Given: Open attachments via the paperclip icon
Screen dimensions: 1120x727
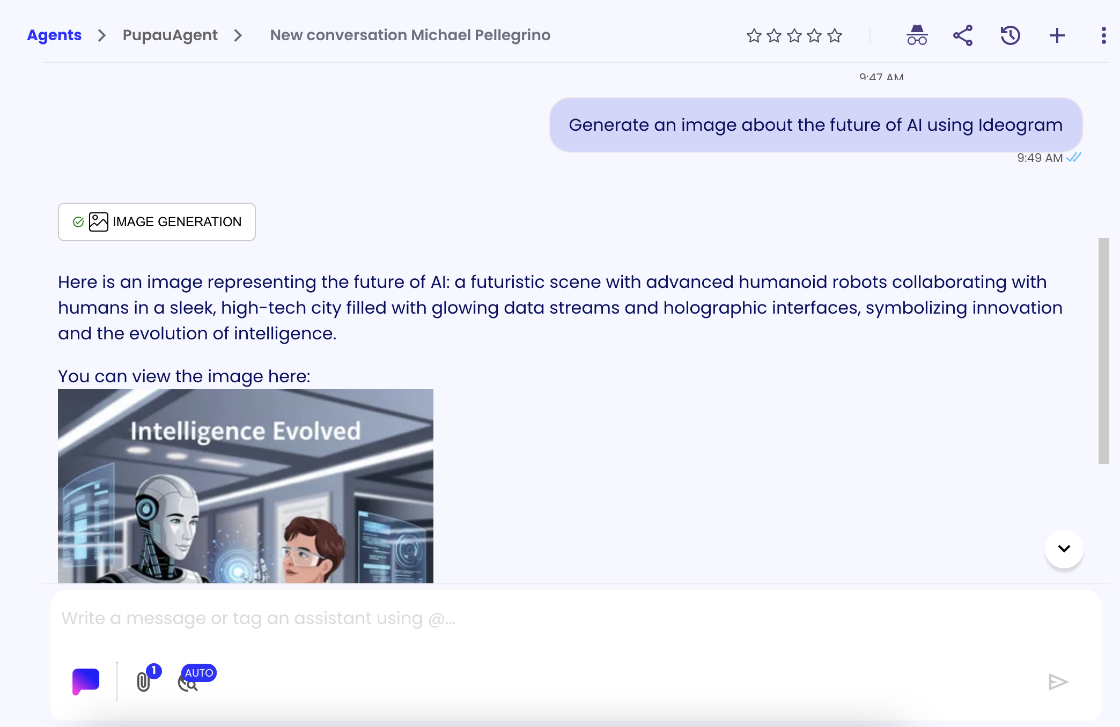Looking at the screenshot, I should point(143,682).
